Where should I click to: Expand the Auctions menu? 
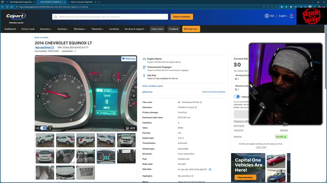(x=63, y=29)
